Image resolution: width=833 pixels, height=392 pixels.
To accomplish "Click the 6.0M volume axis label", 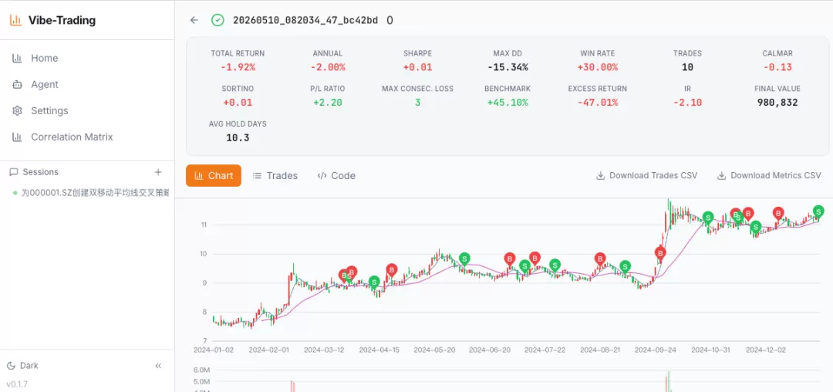I will 201,370.
